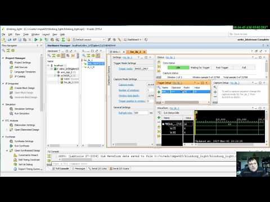This screenshot has width=270, height=202.
Task: Open Language Templates
Action: point(25,72)
